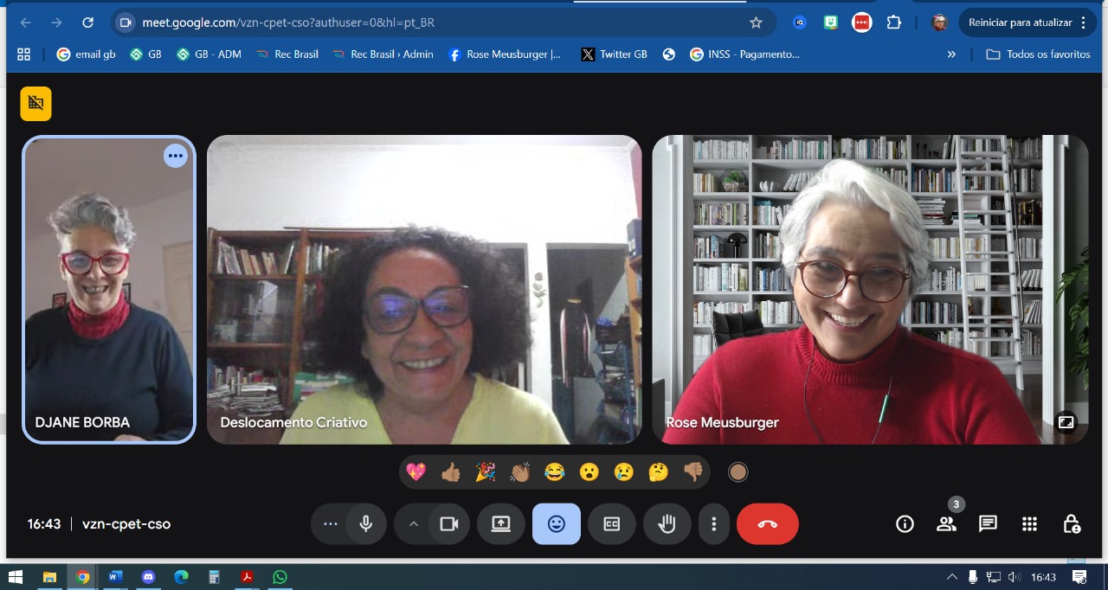The image size is (1108, 590).
Task: Toggle the emoji reactions bar
Action: (556, 523)
